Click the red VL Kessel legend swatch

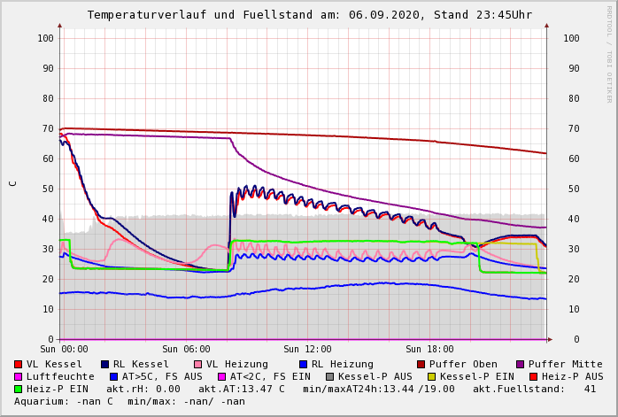point(19,364)
